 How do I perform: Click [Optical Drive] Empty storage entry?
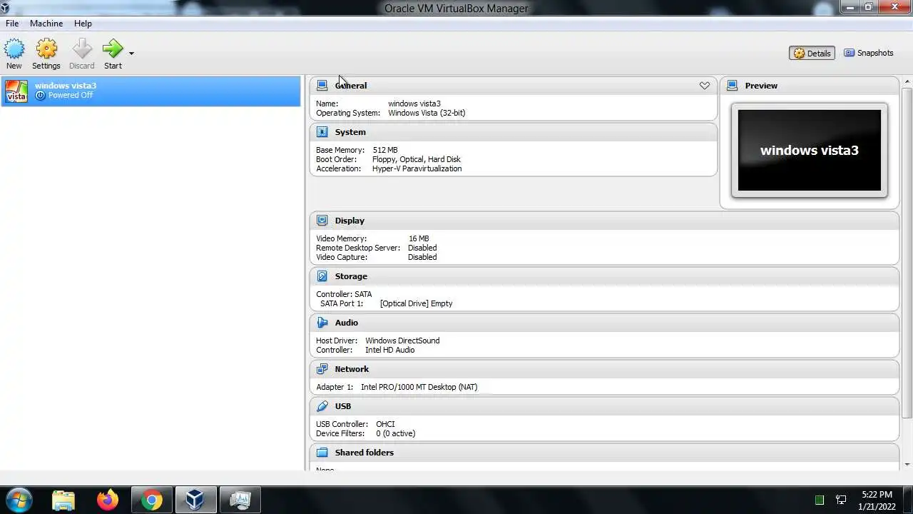coord(416,303)
